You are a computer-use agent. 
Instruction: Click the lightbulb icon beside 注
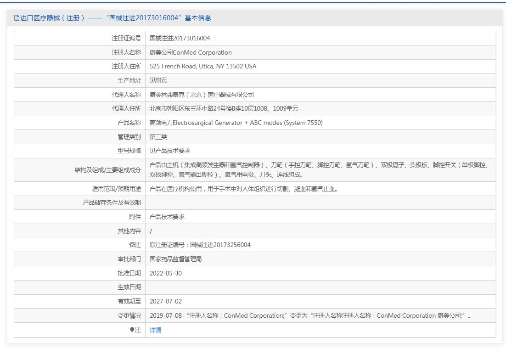[x=132, y=330]
